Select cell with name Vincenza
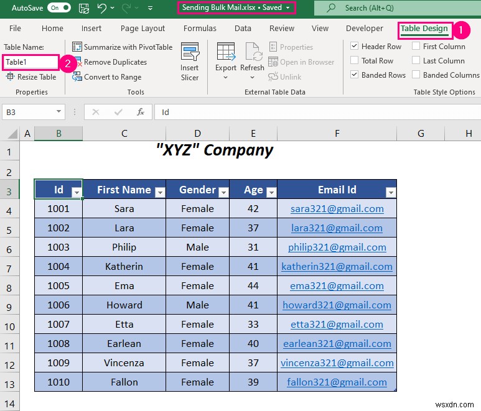The height and width of the screenshot is (411, 481). (x=124, y=363)
